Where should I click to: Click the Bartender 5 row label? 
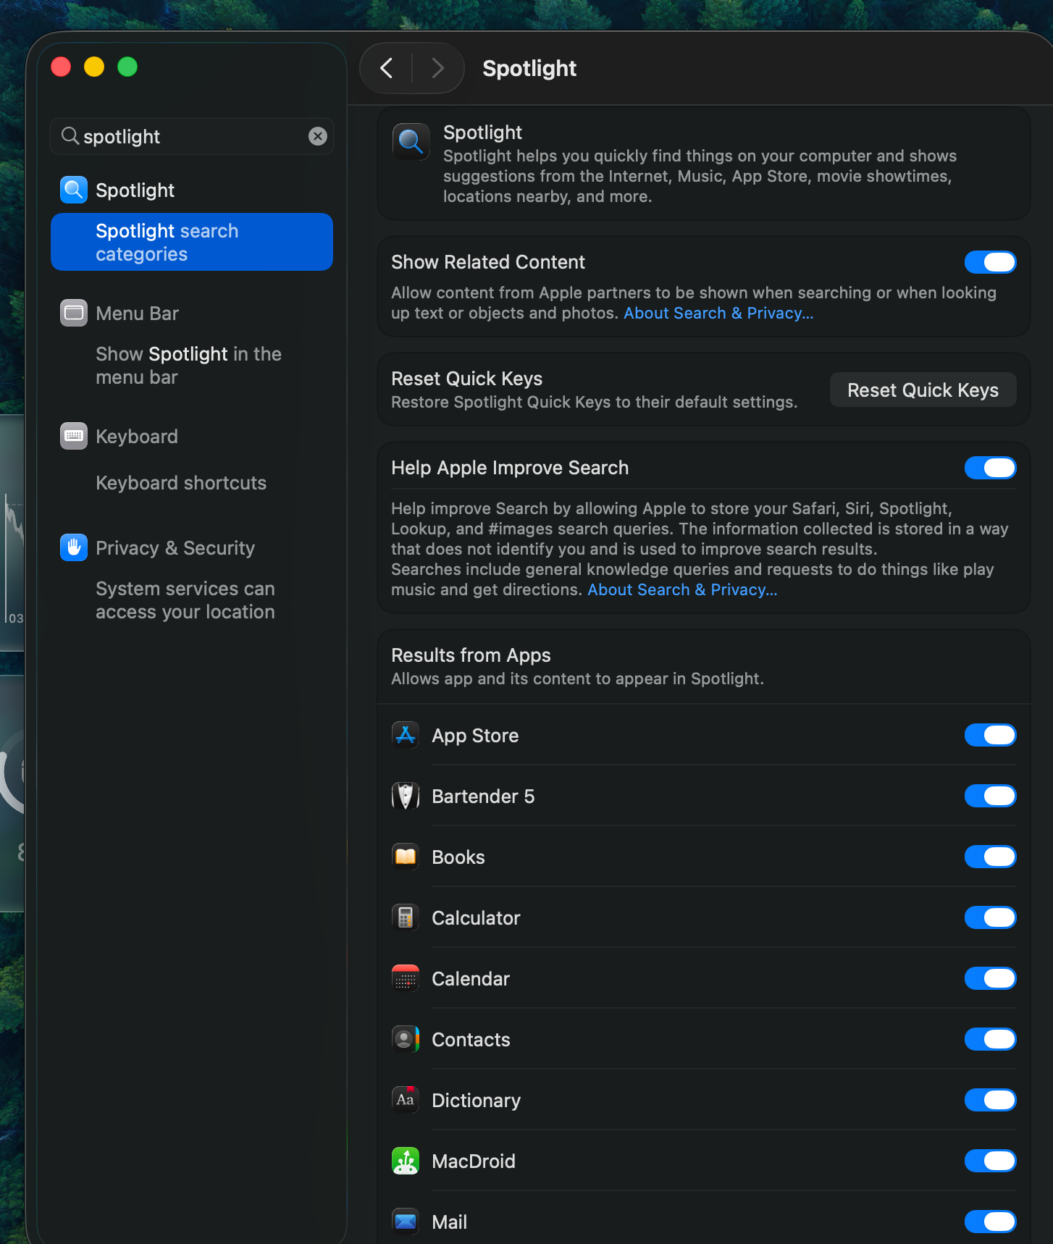483,796
